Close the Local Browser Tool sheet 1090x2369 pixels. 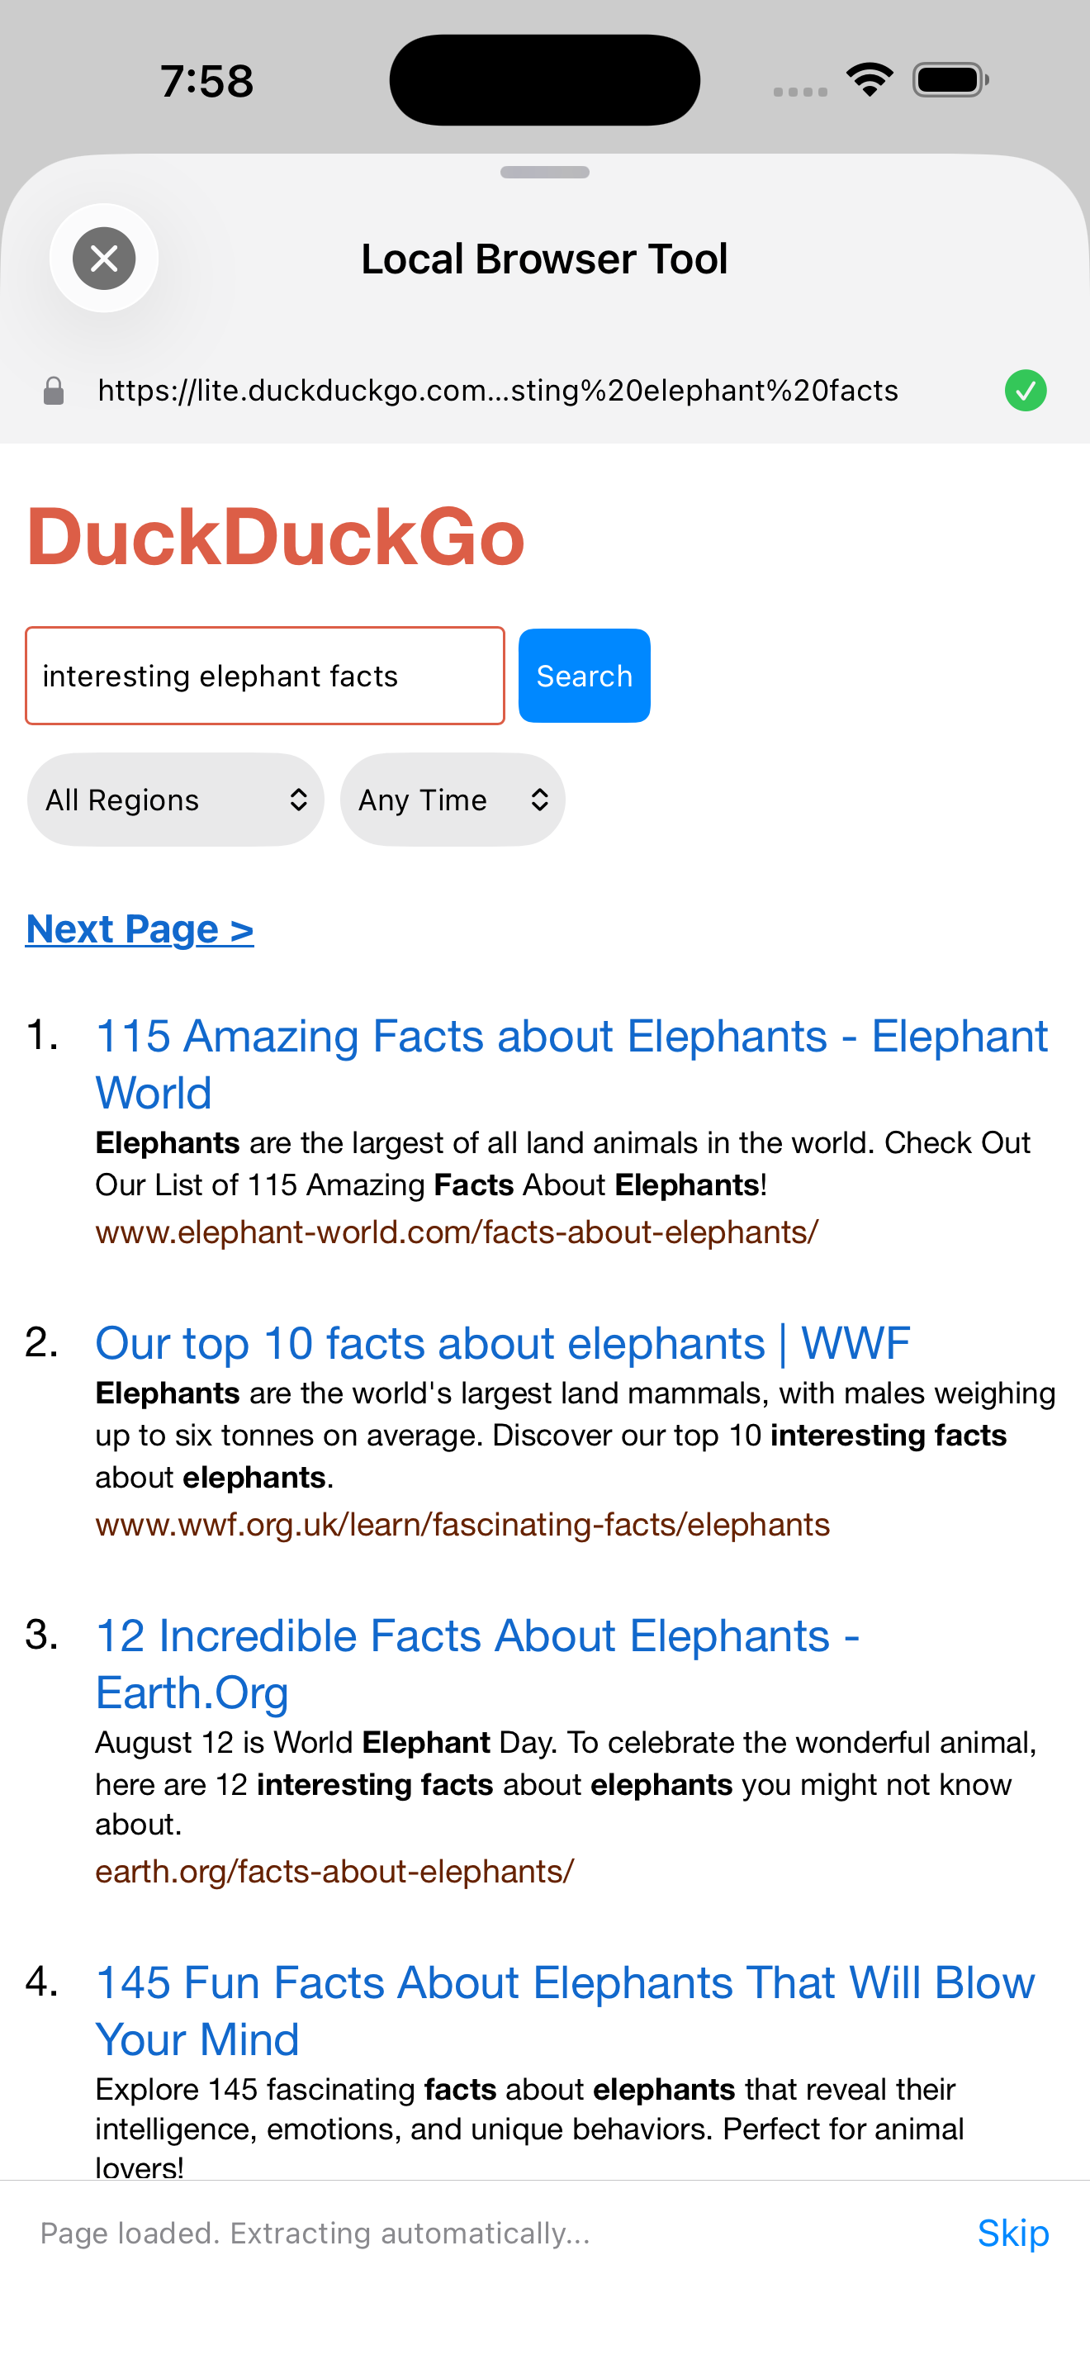pos(103,259)
